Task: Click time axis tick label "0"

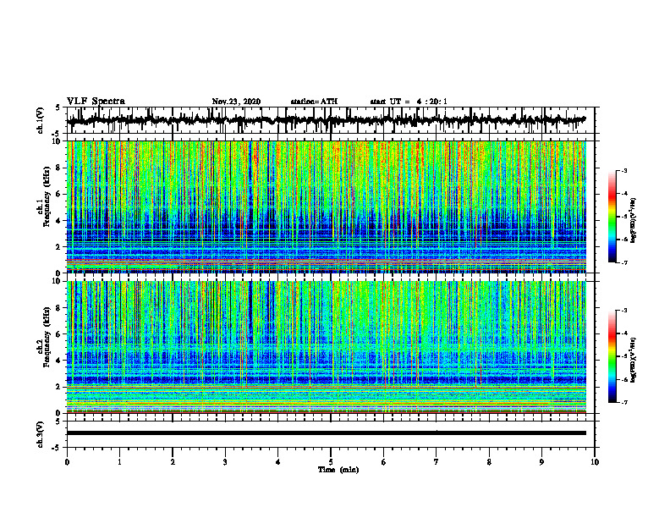Action: click(67, 462)
